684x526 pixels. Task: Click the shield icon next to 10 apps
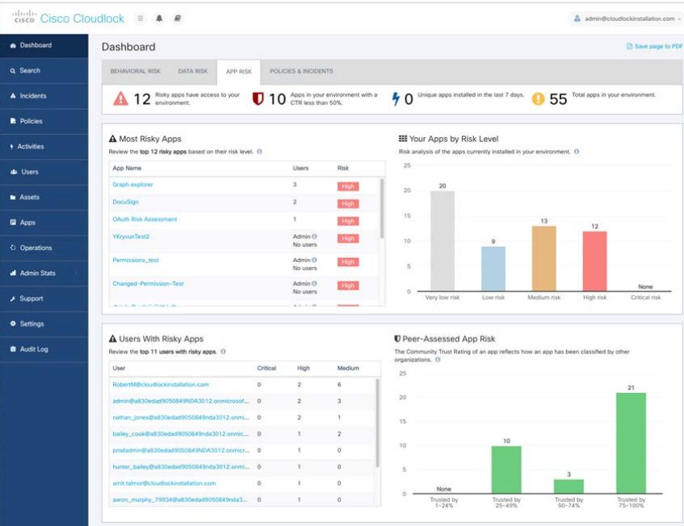click(258, 99)
